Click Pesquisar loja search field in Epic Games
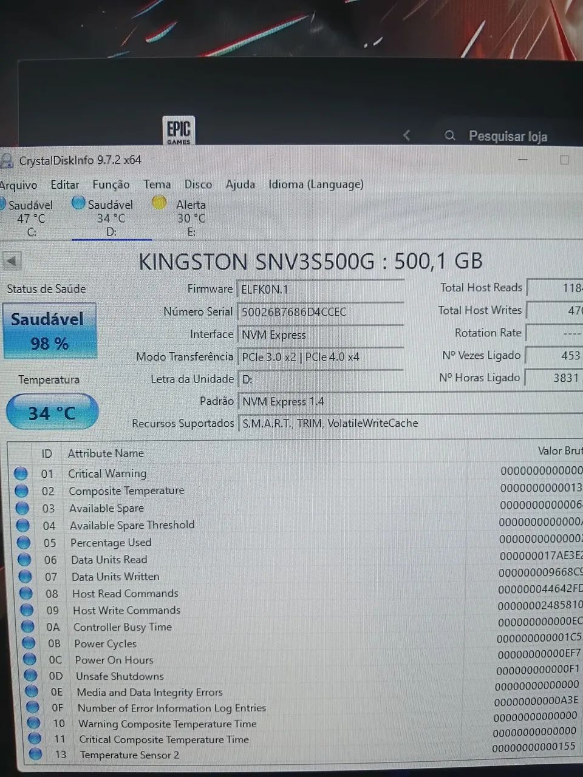Image resolution: width=583 pixels, height=777 pixels. [508, 136]
